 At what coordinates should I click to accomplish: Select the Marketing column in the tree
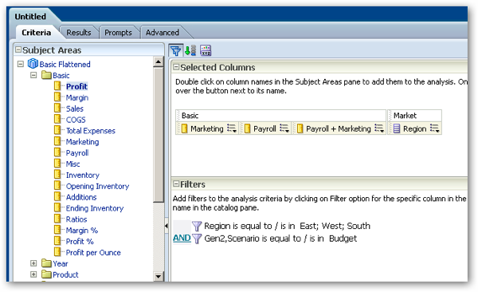click(x=83, y=142)
